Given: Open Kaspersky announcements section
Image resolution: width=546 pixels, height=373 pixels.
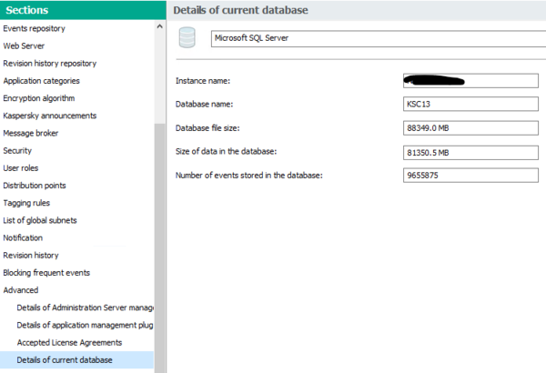Looking at the screenshot, I should pyautogui.click(x=49, y=116).
